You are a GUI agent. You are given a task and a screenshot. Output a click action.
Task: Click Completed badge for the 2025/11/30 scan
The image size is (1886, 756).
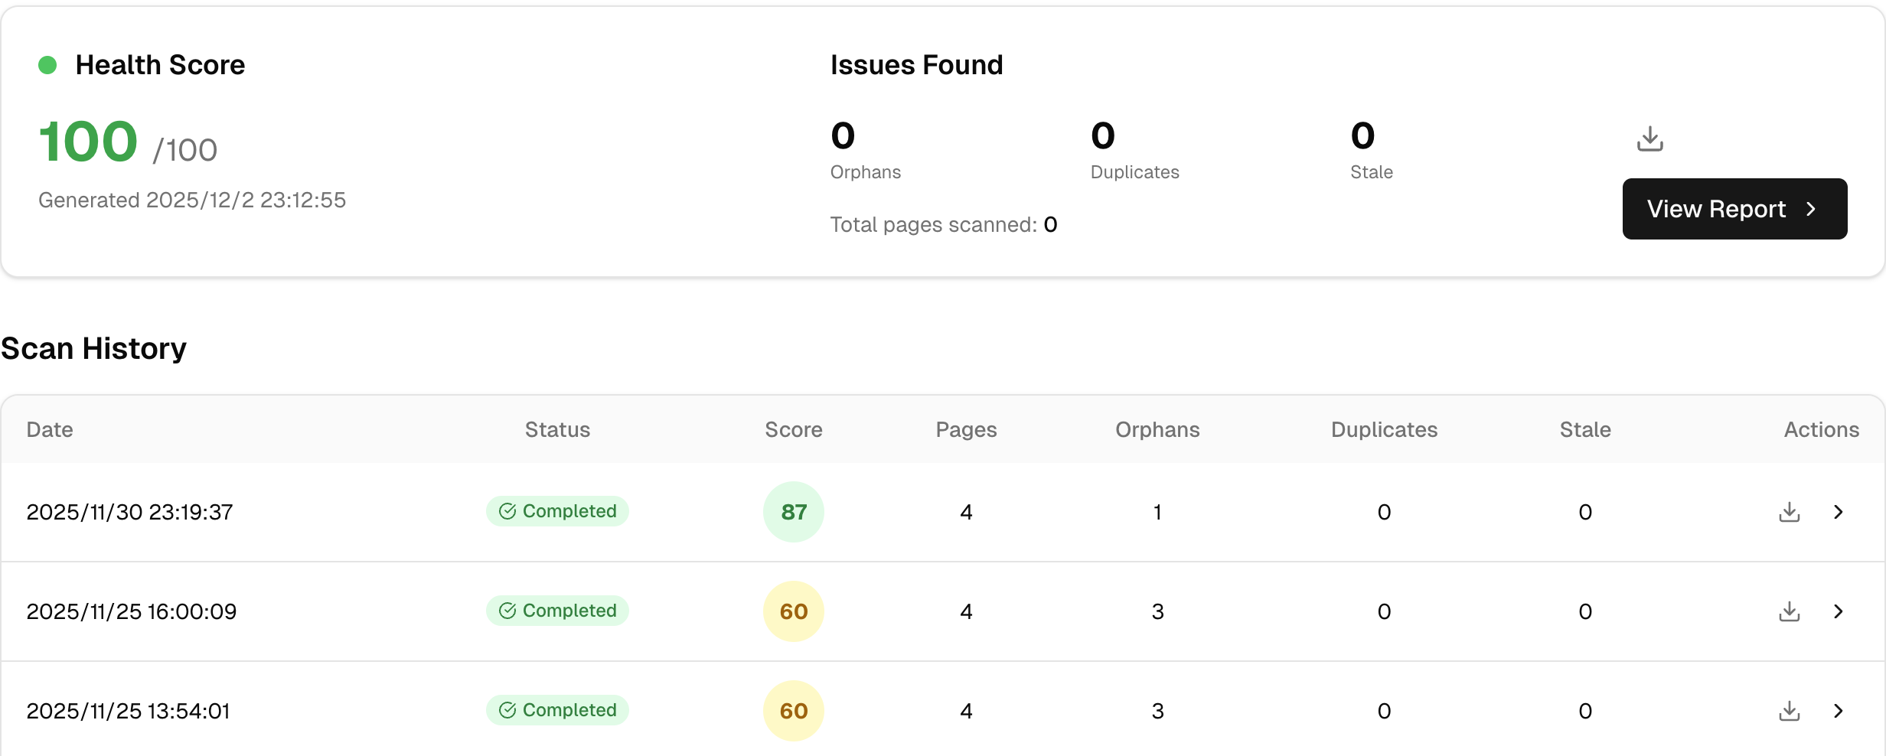(x=557, y=511)
